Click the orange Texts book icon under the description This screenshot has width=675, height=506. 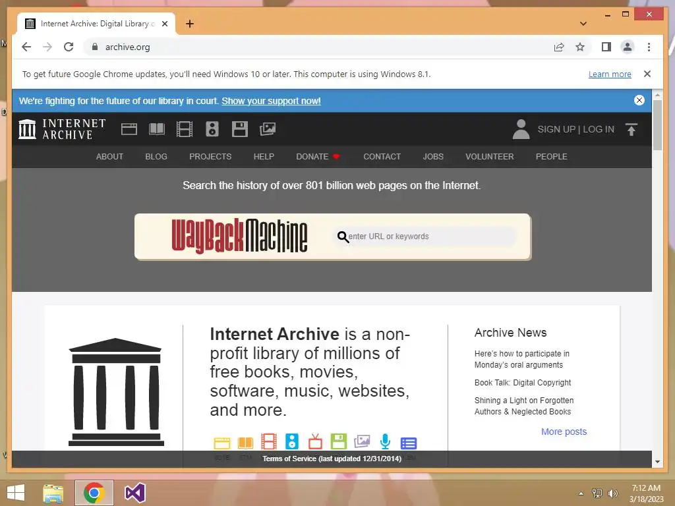245,443
